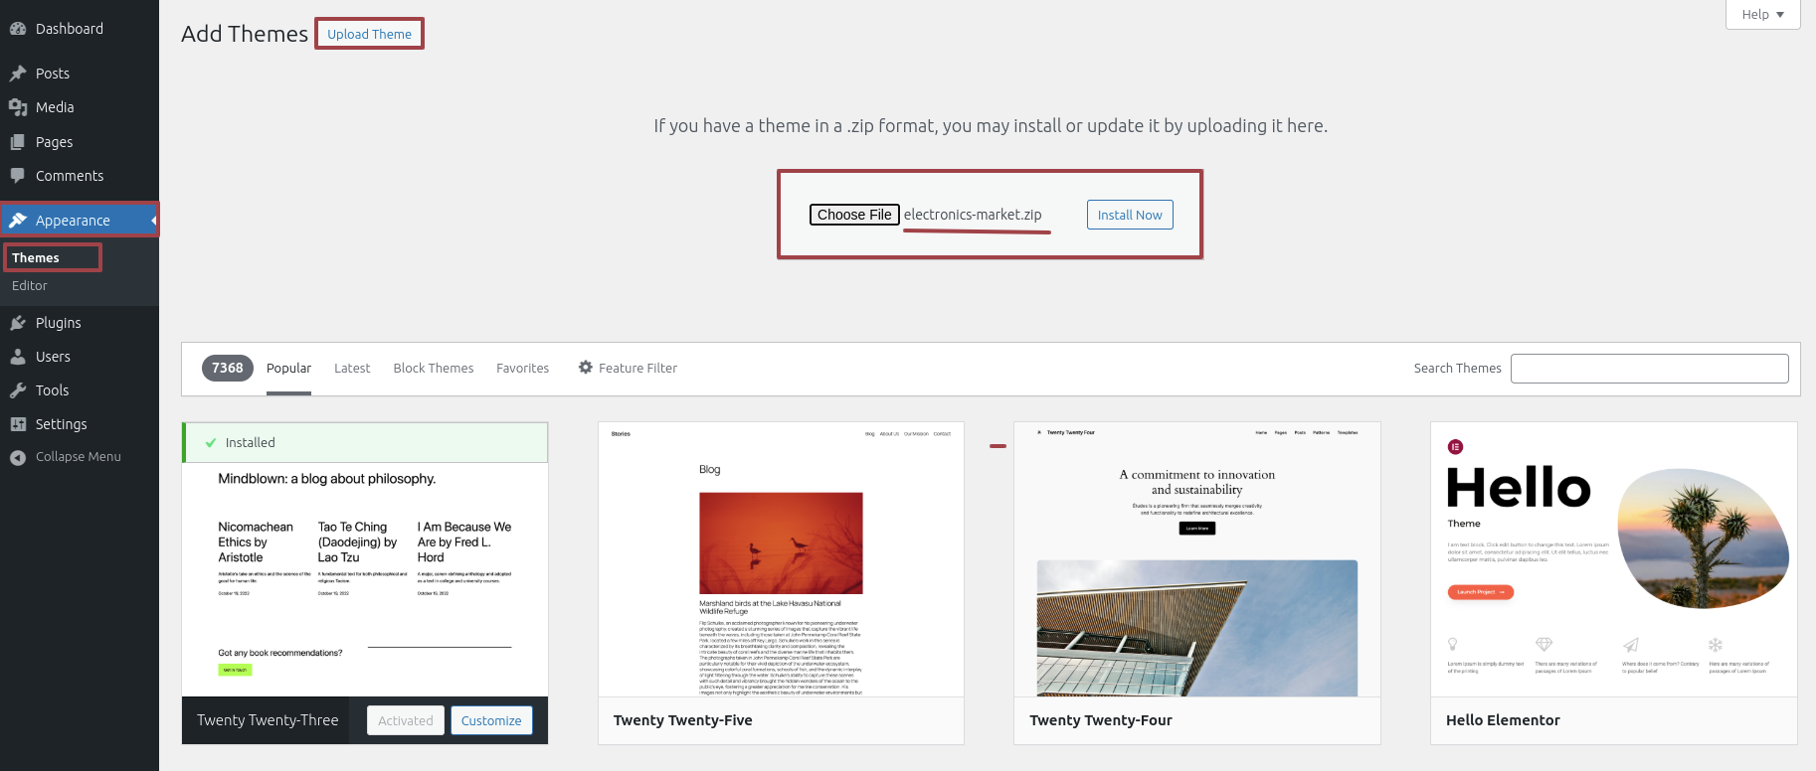The image size is (1816, 771).
Task: Switch to the Popular tab
Action: 288,369
